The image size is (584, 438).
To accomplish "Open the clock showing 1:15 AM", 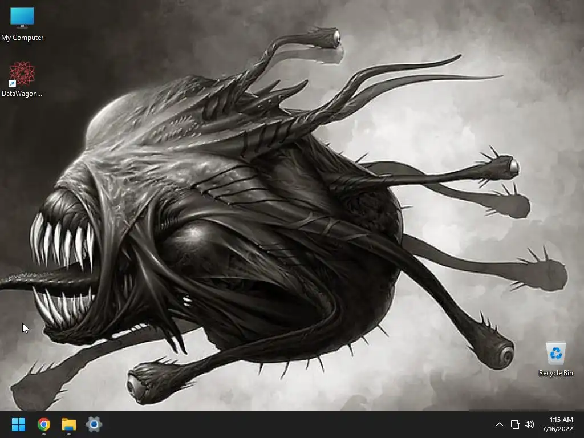I will click(561, 420).
